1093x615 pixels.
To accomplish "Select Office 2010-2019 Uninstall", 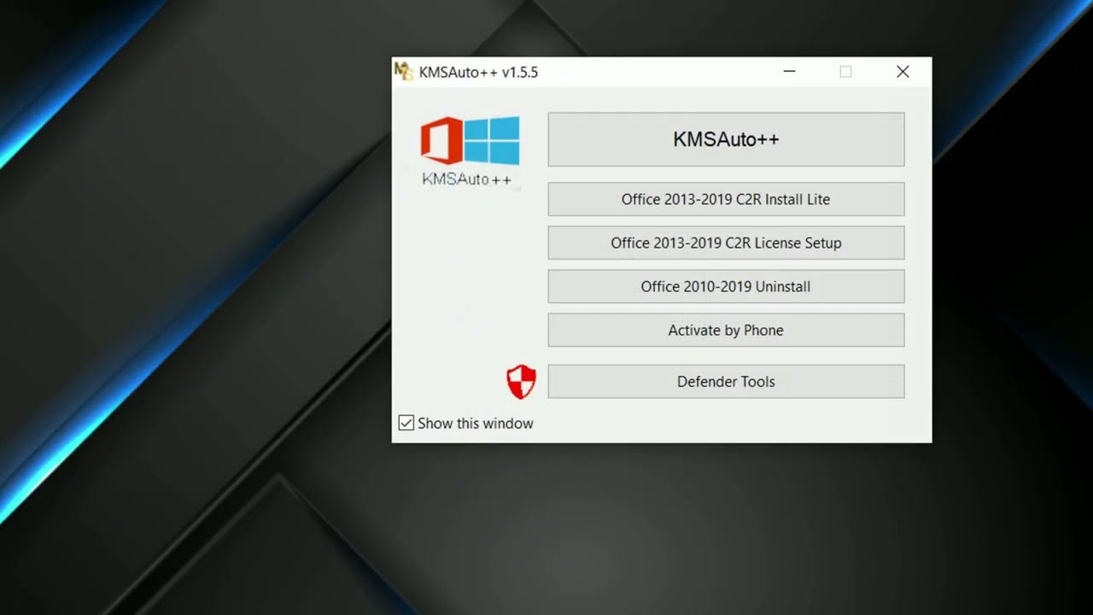I will click(x=726, y=286).
